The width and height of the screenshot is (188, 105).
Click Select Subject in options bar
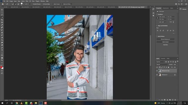(x=56, y=4)
